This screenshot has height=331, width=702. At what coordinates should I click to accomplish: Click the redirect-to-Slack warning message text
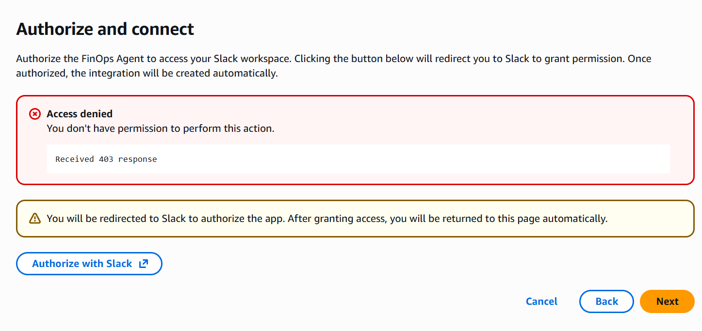[327, 219]
